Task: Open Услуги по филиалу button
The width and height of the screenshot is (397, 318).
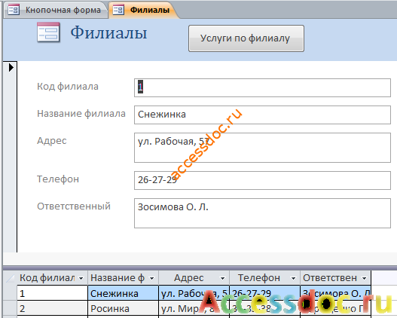Action: click(x=246, y=38)
